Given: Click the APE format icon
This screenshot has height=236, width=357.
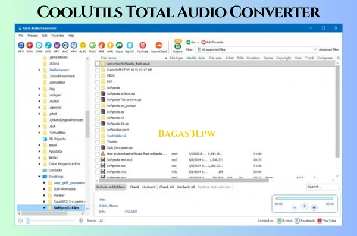Looking at the screenshot, I should [102, 45].
